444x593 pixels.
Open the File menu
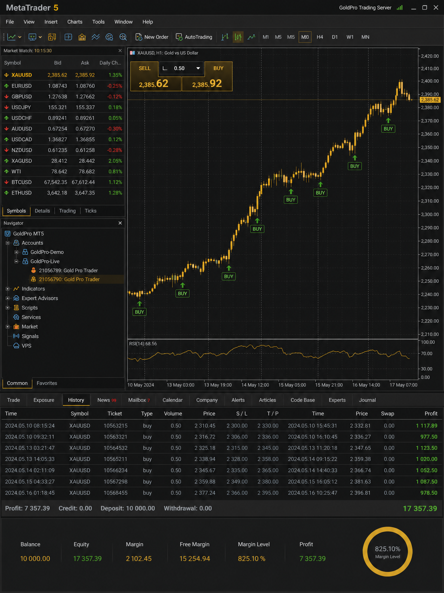(x=10, y=22)
